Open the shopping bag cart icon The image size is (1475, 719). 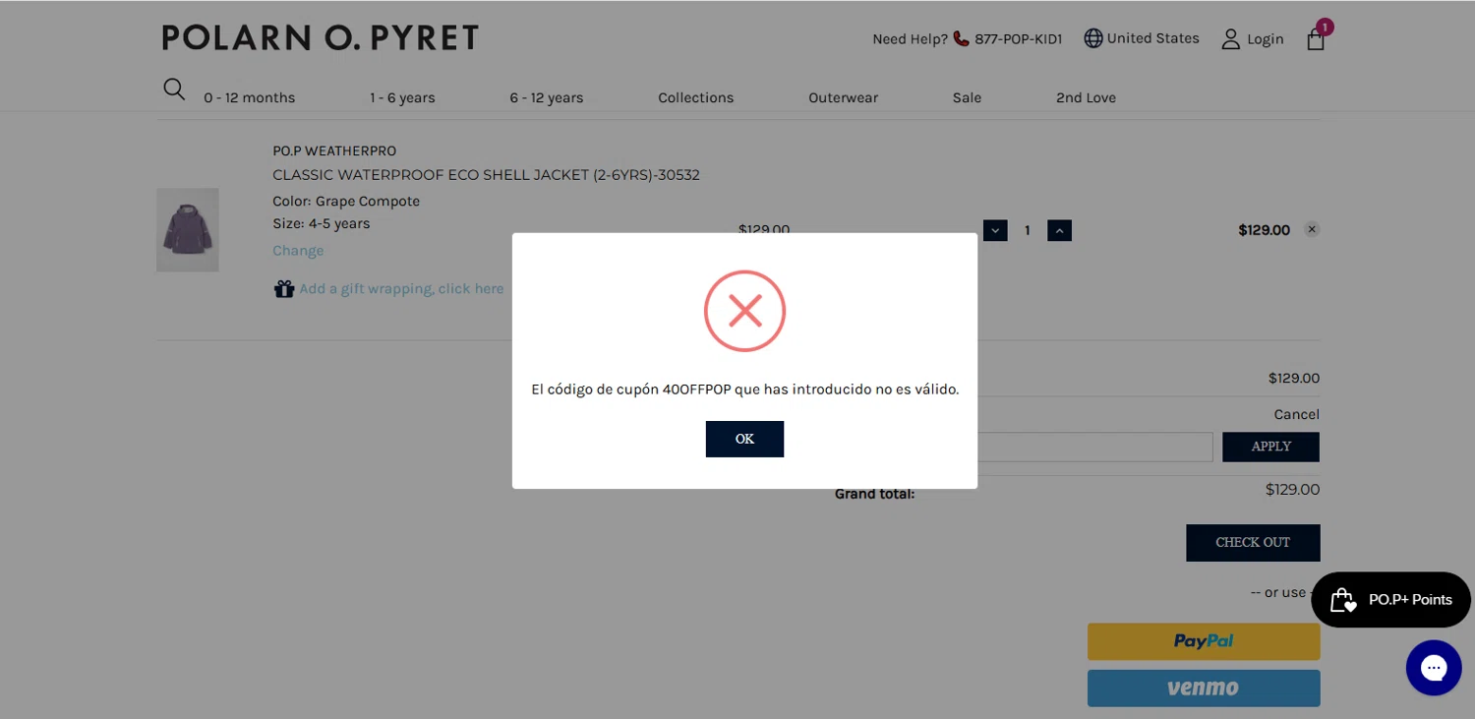pyautogui.click(x=1316, y=40)
